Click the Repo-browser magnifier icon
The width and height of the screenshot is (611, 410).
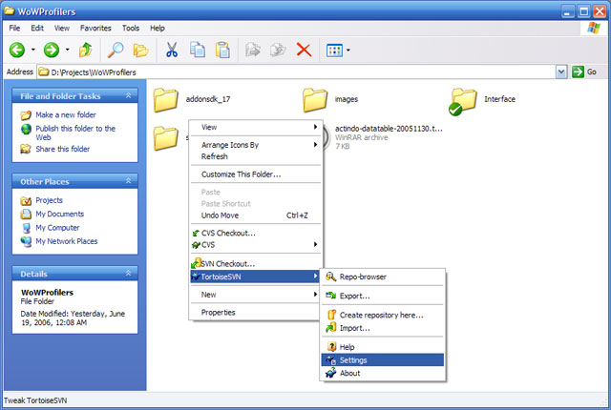(x=331, y=277)
